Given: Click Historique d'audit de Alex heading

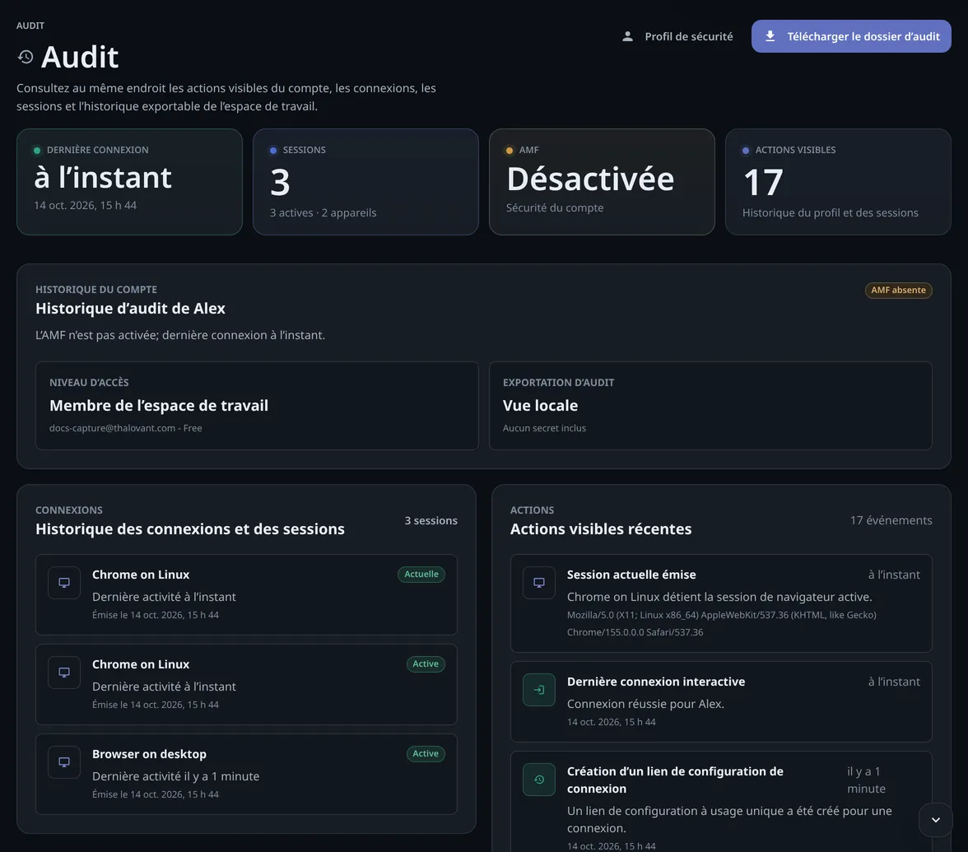Looking at the screenshot, I should pyautogui.click(x=130, y=308).
